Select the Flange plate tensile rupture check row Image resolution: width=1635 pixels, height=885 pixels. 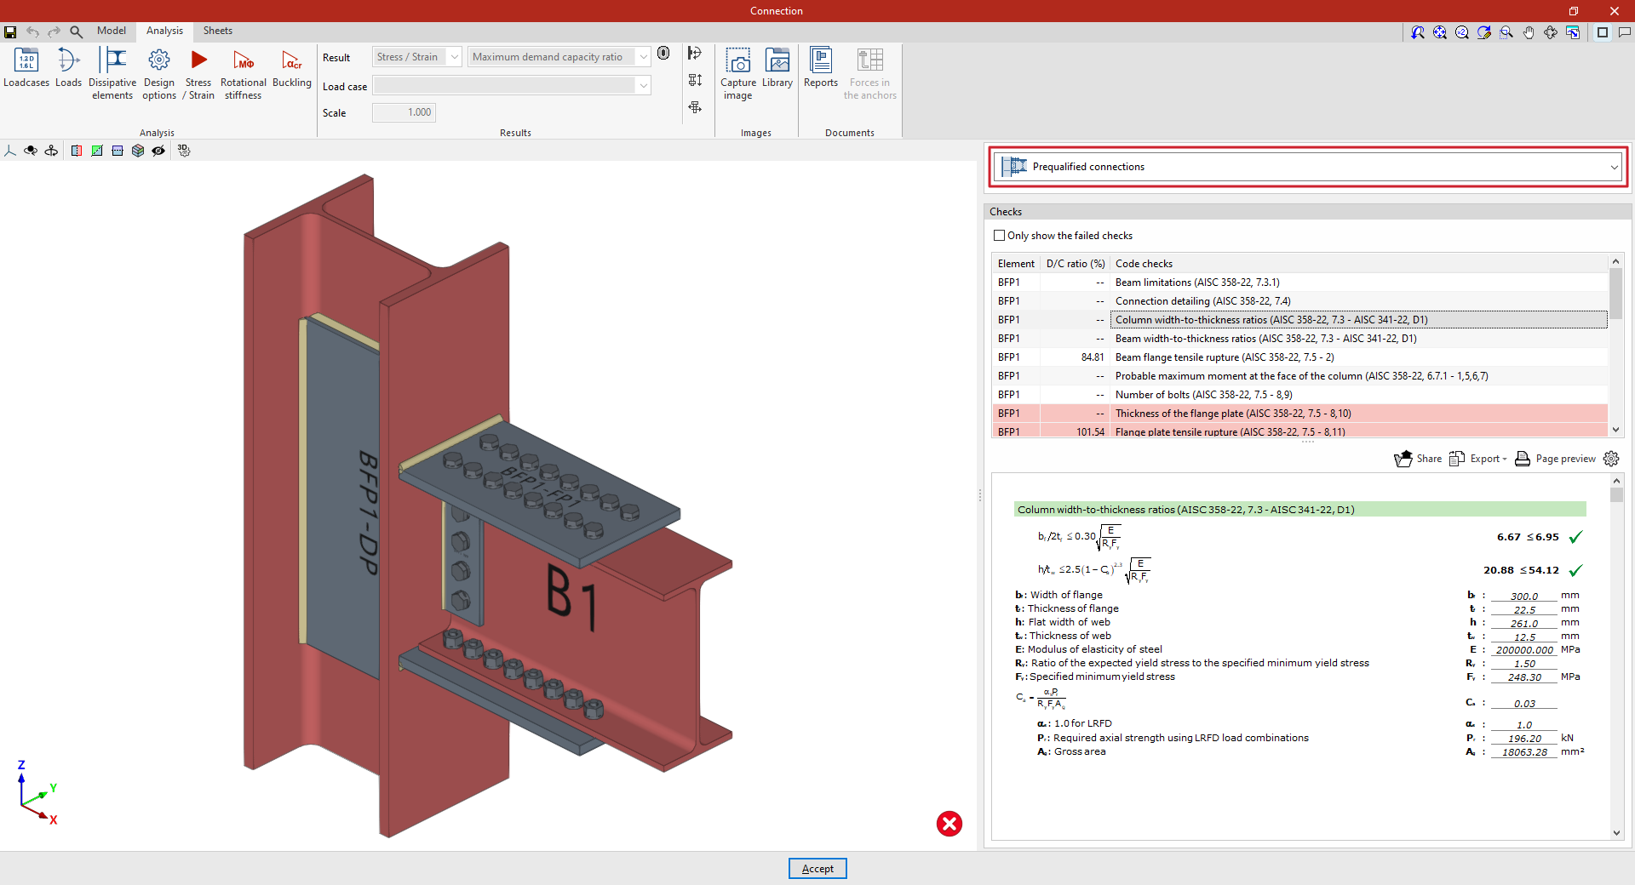coord(1230,432)
